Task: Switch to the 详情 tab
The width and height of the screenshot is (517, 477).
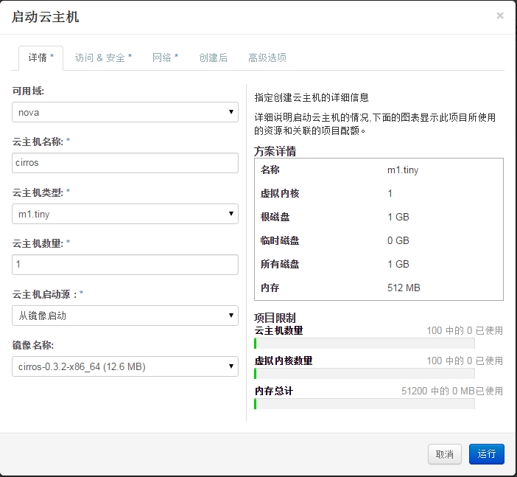Action: (41, 58)
